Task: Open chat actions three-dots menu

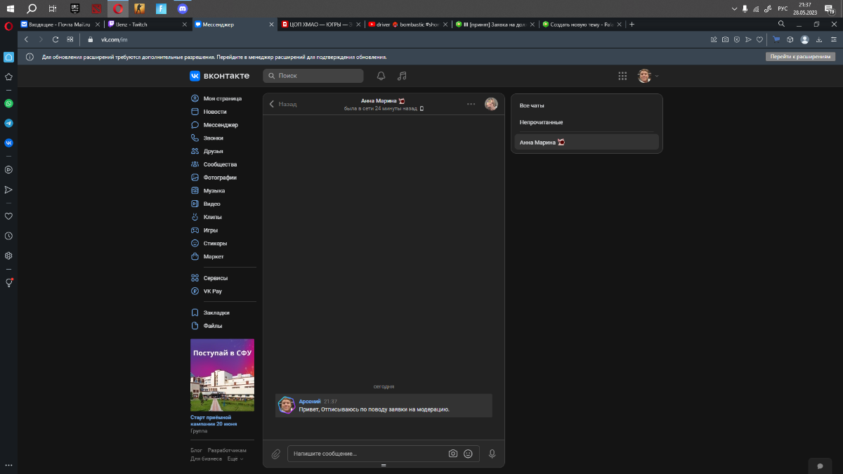Action: click(x=471, y=104)
